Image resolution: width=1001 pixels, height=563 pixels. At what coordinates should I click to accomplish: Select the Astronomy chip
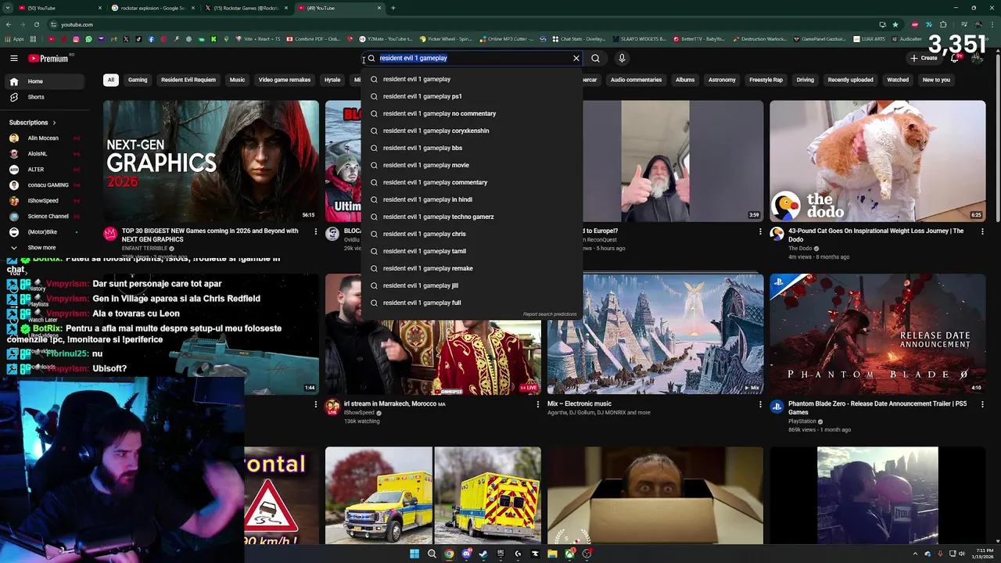[x=722, y=80]
